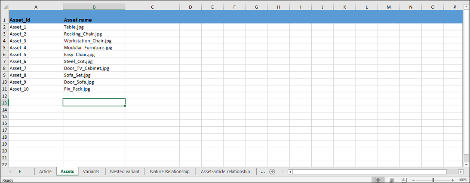This screenshot has height=183, width=470.
Task: Select column B header
Action: [x=94, y=7]
